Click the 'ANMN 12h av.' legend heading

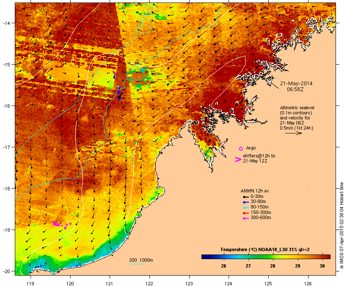pyautogui.click(x=255, y=191)
